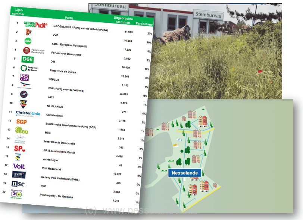
Task: Click the Partij column header
Action: [69, 18]
